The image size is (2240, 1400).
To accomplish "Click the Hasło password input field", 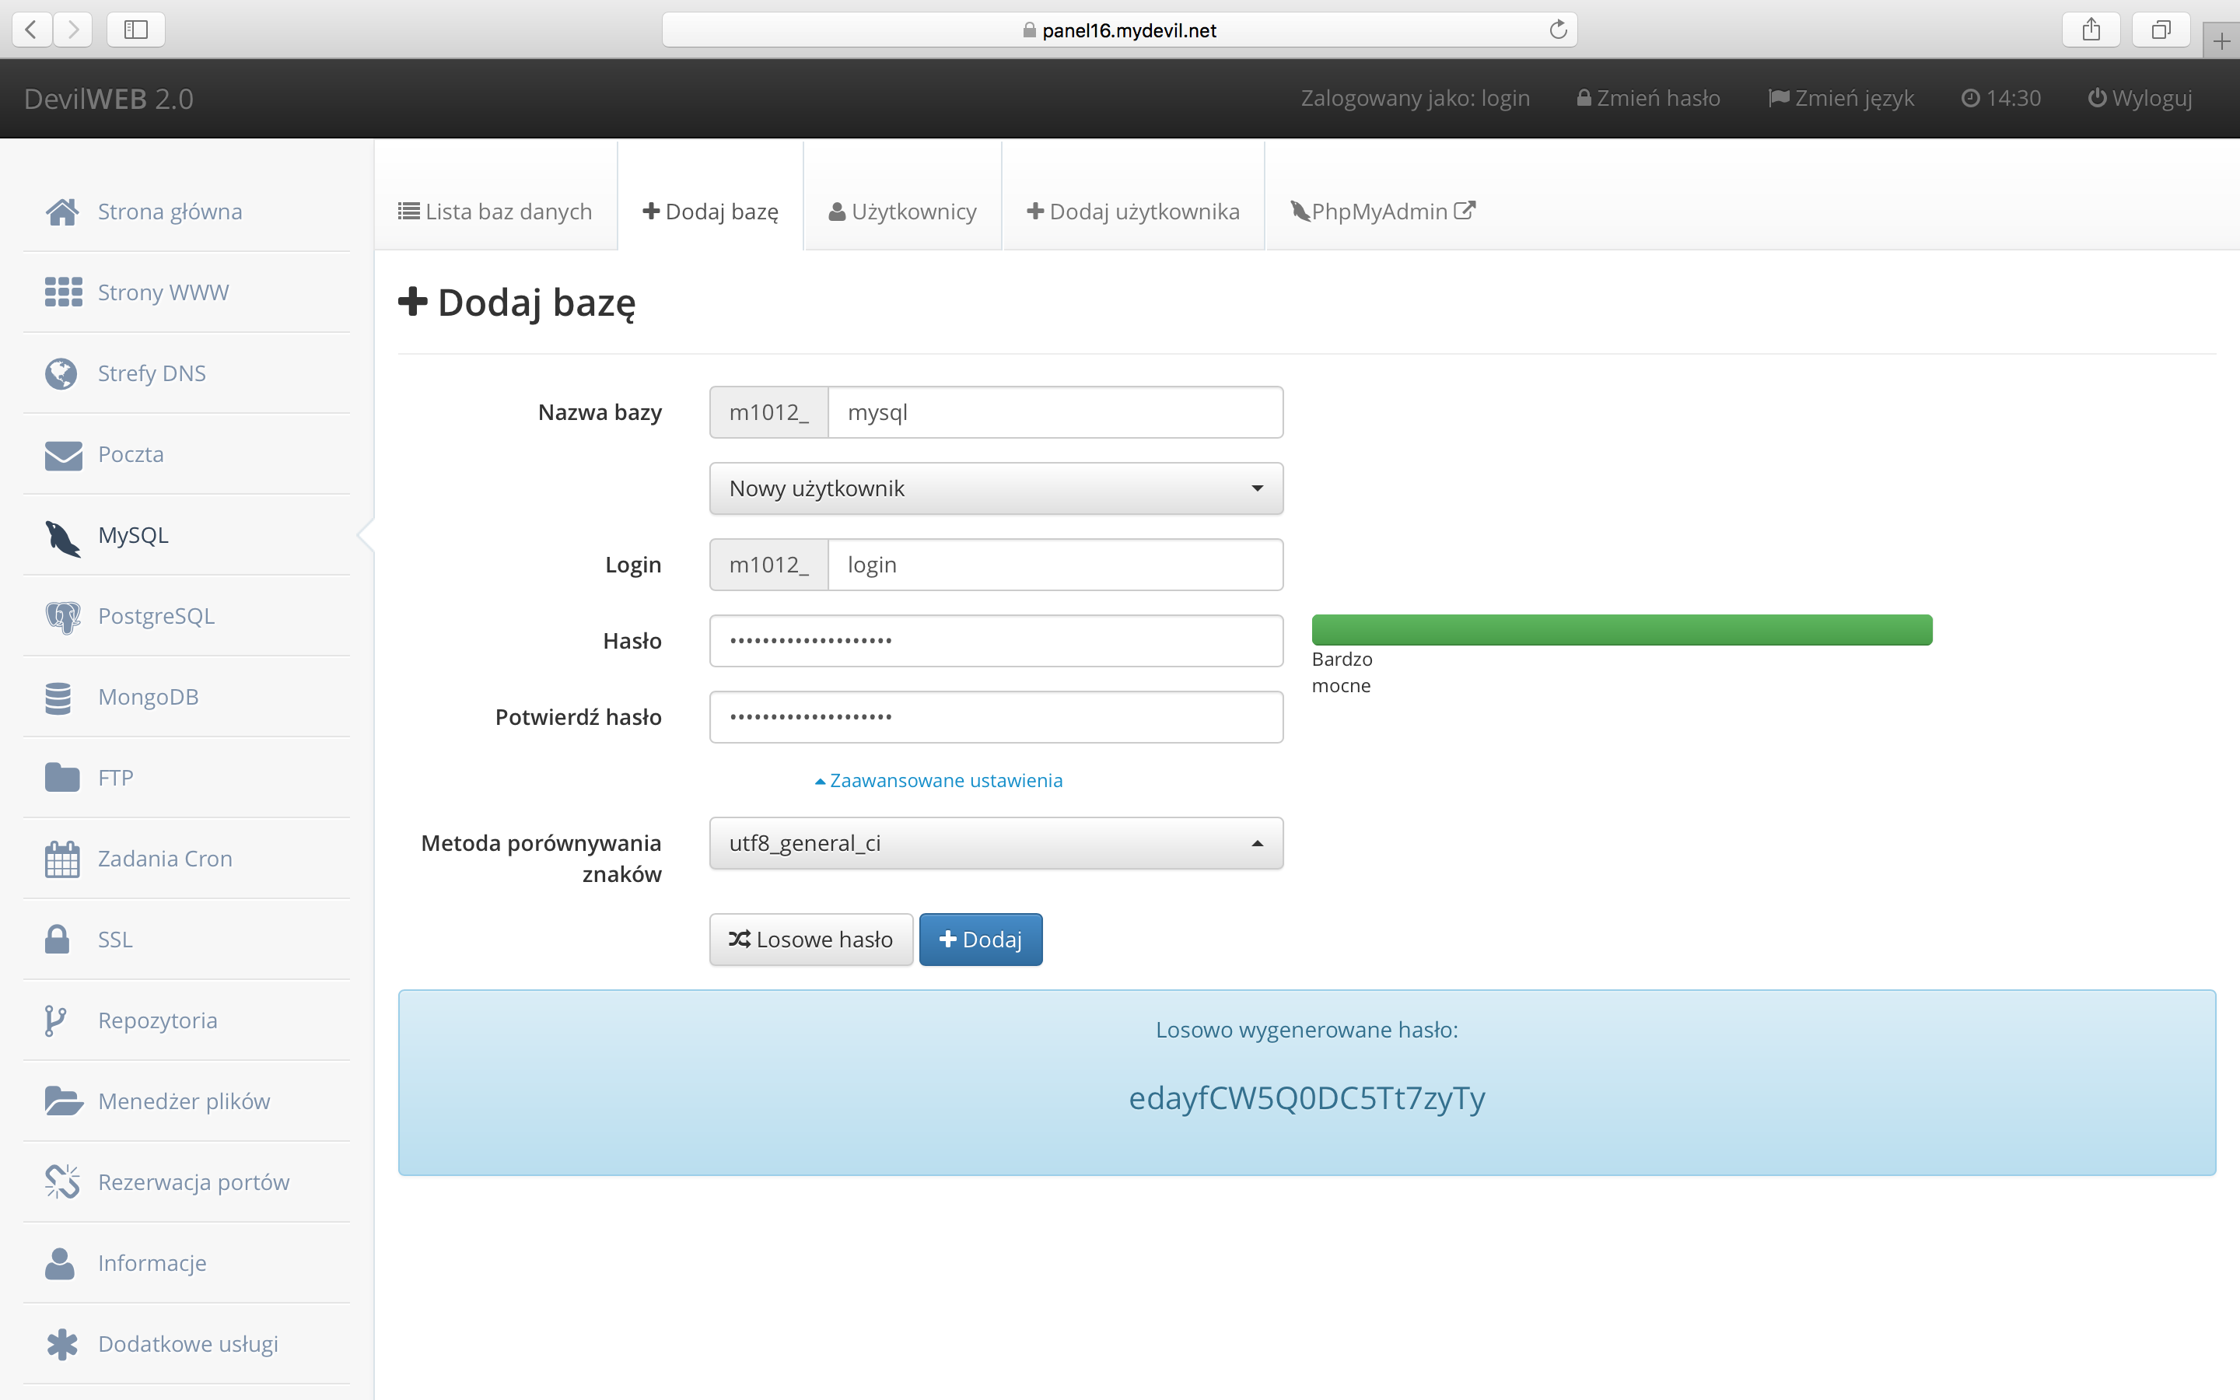I will point(996,640).
